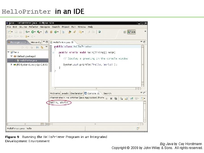Click the flashlight Search toolbar icon
204x153 pixels.
pyautogui.click(x=75, y=32)
